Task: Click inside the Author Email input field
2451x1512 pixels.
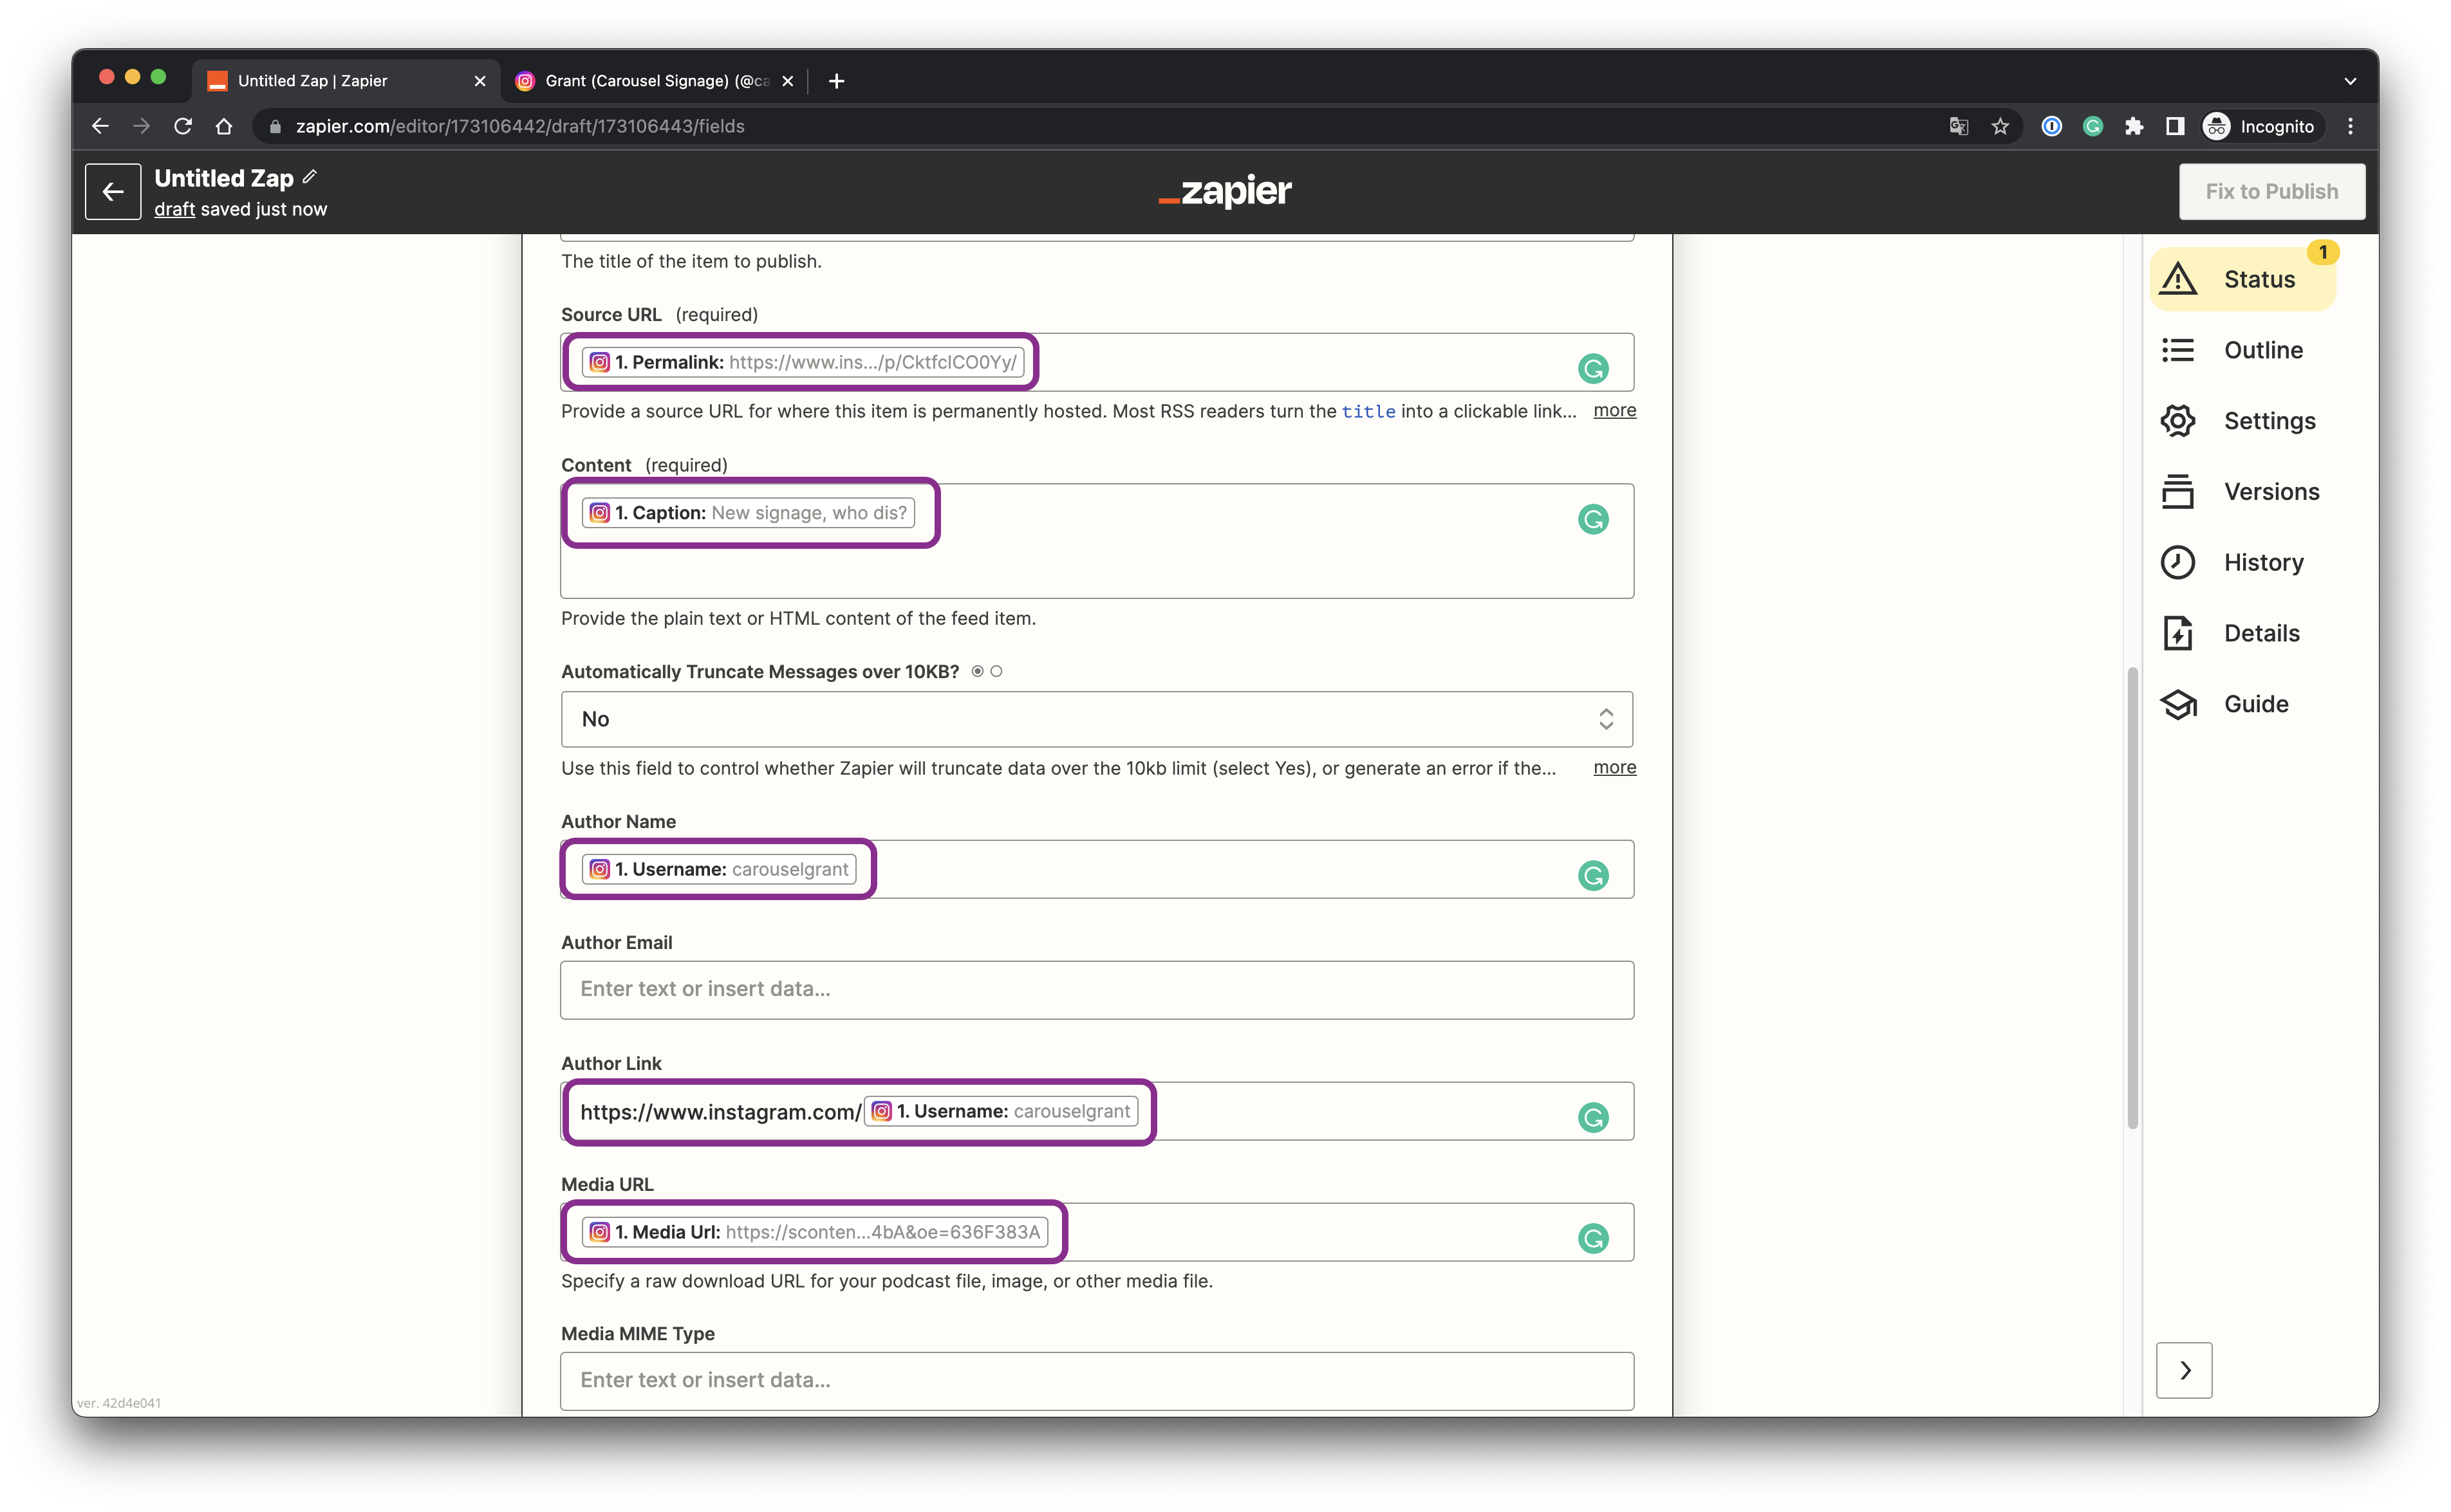Action: click(x=1096, y=990)
